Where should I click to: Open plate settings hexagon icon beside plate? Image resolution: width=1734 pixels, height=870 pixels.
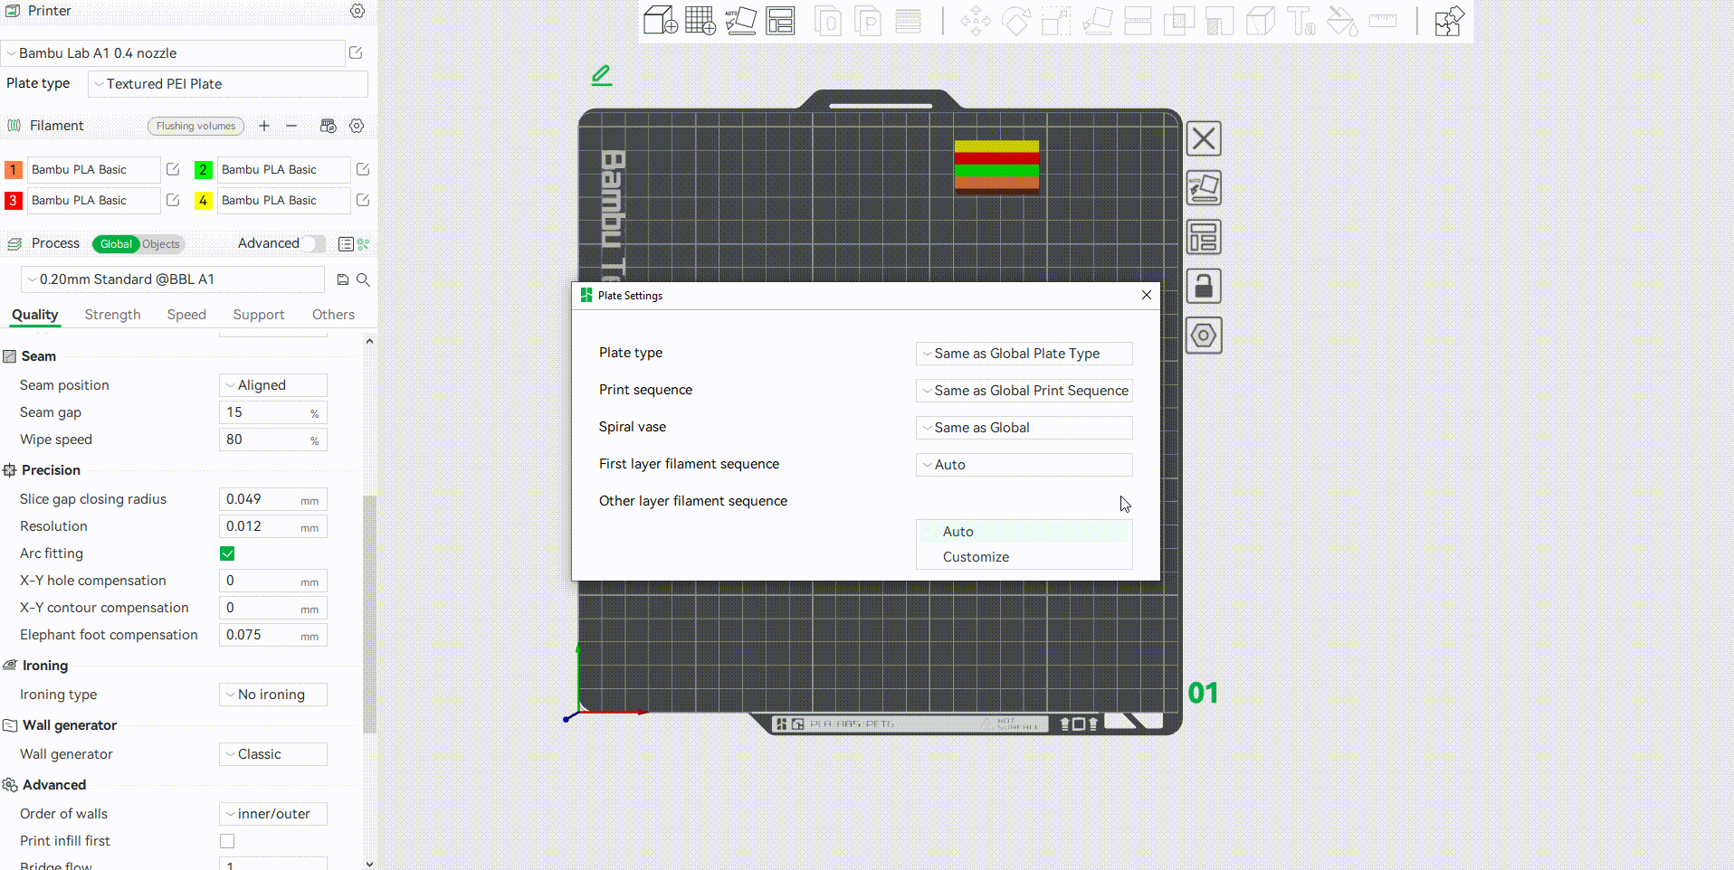click(1204, 336)
